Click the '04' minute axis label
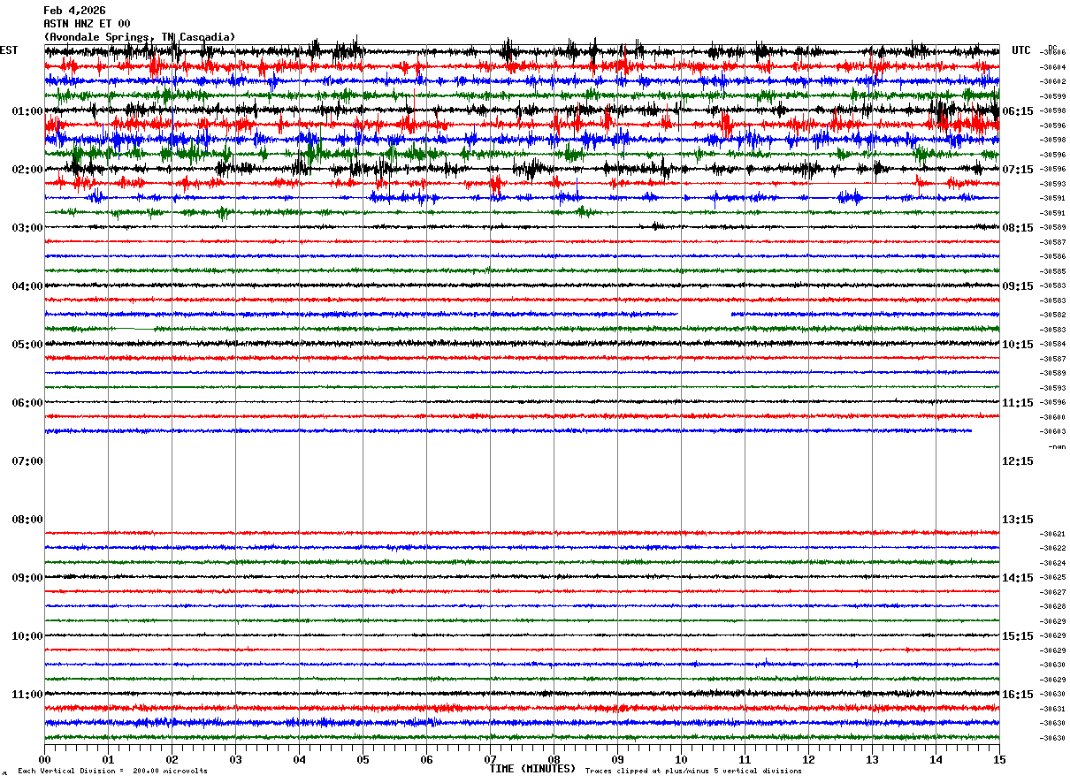 pyautogui.click(x=299, y=760)
